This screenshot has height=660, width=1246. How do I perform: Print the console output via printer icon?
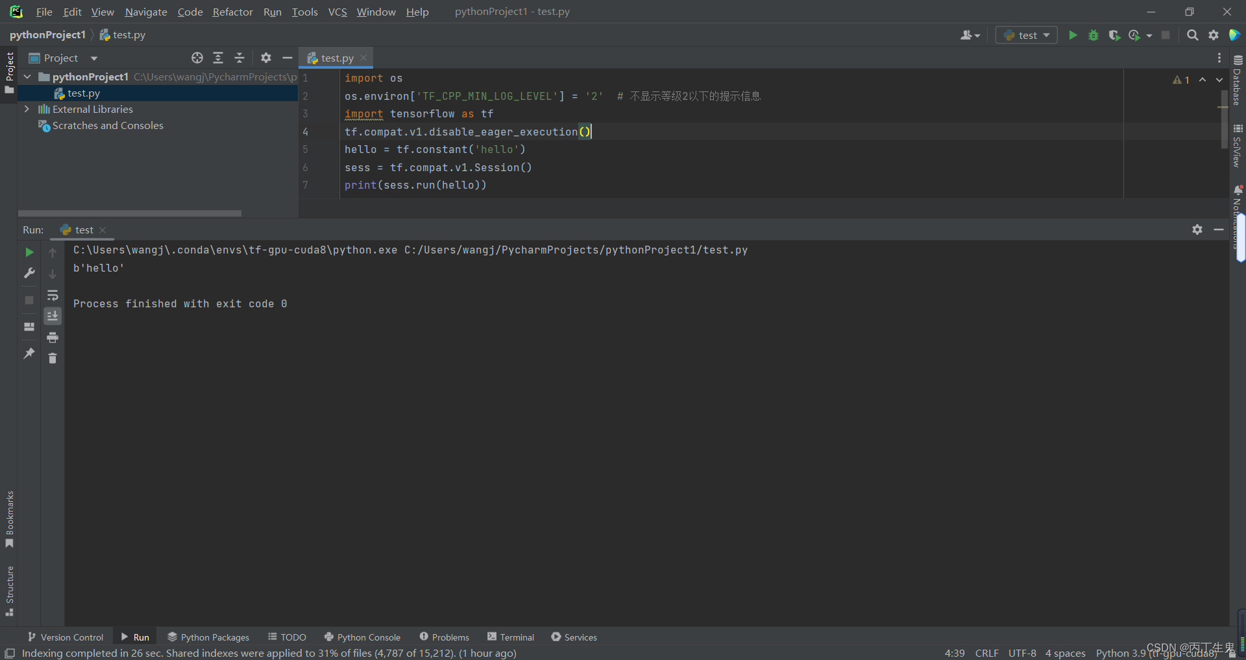point(53,337)
